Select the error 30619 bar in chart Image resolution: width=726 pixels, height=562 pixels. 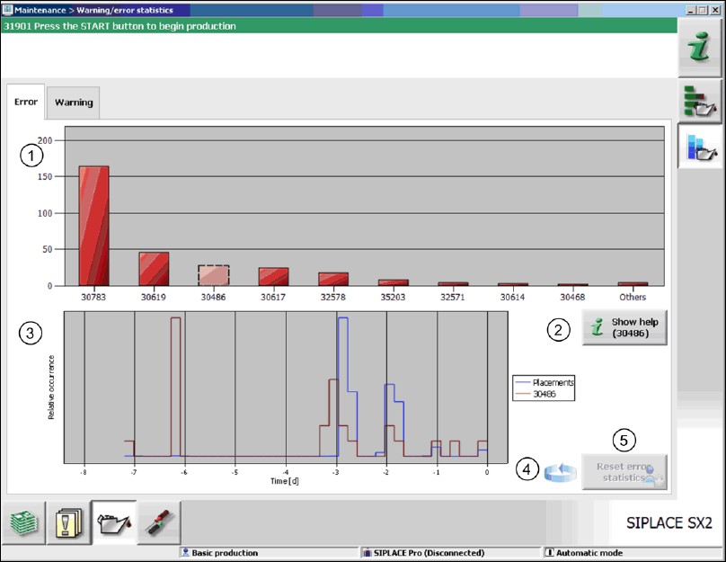point(154,269)
